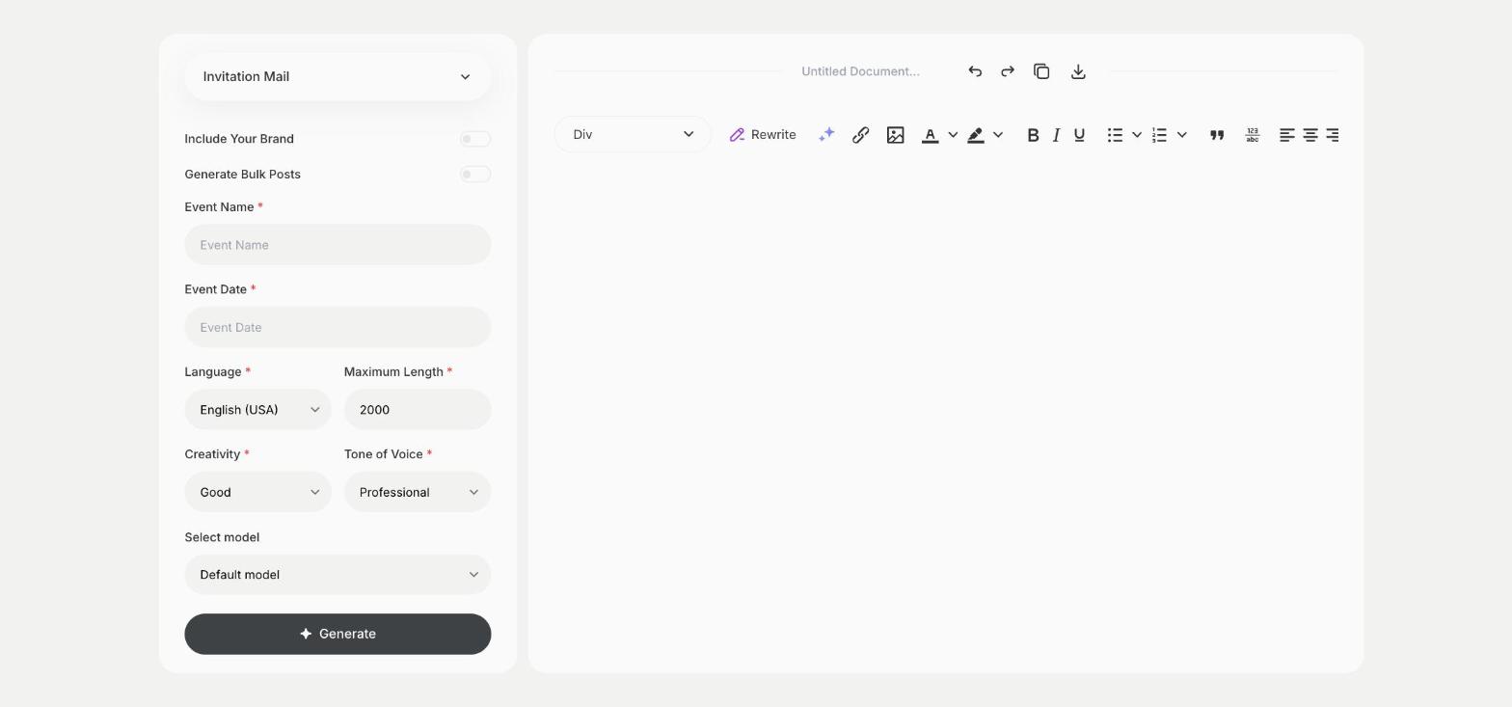Screen dimensions: 1512x707
Task: Insert bulleted list
Action: tap(1115, 135)
